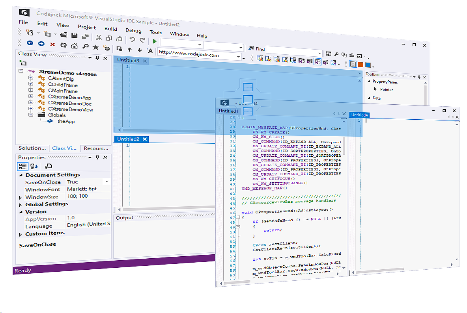Click the wrench icon beside Find box
Screen dimensions: 467x313
[x=336, y=54]
